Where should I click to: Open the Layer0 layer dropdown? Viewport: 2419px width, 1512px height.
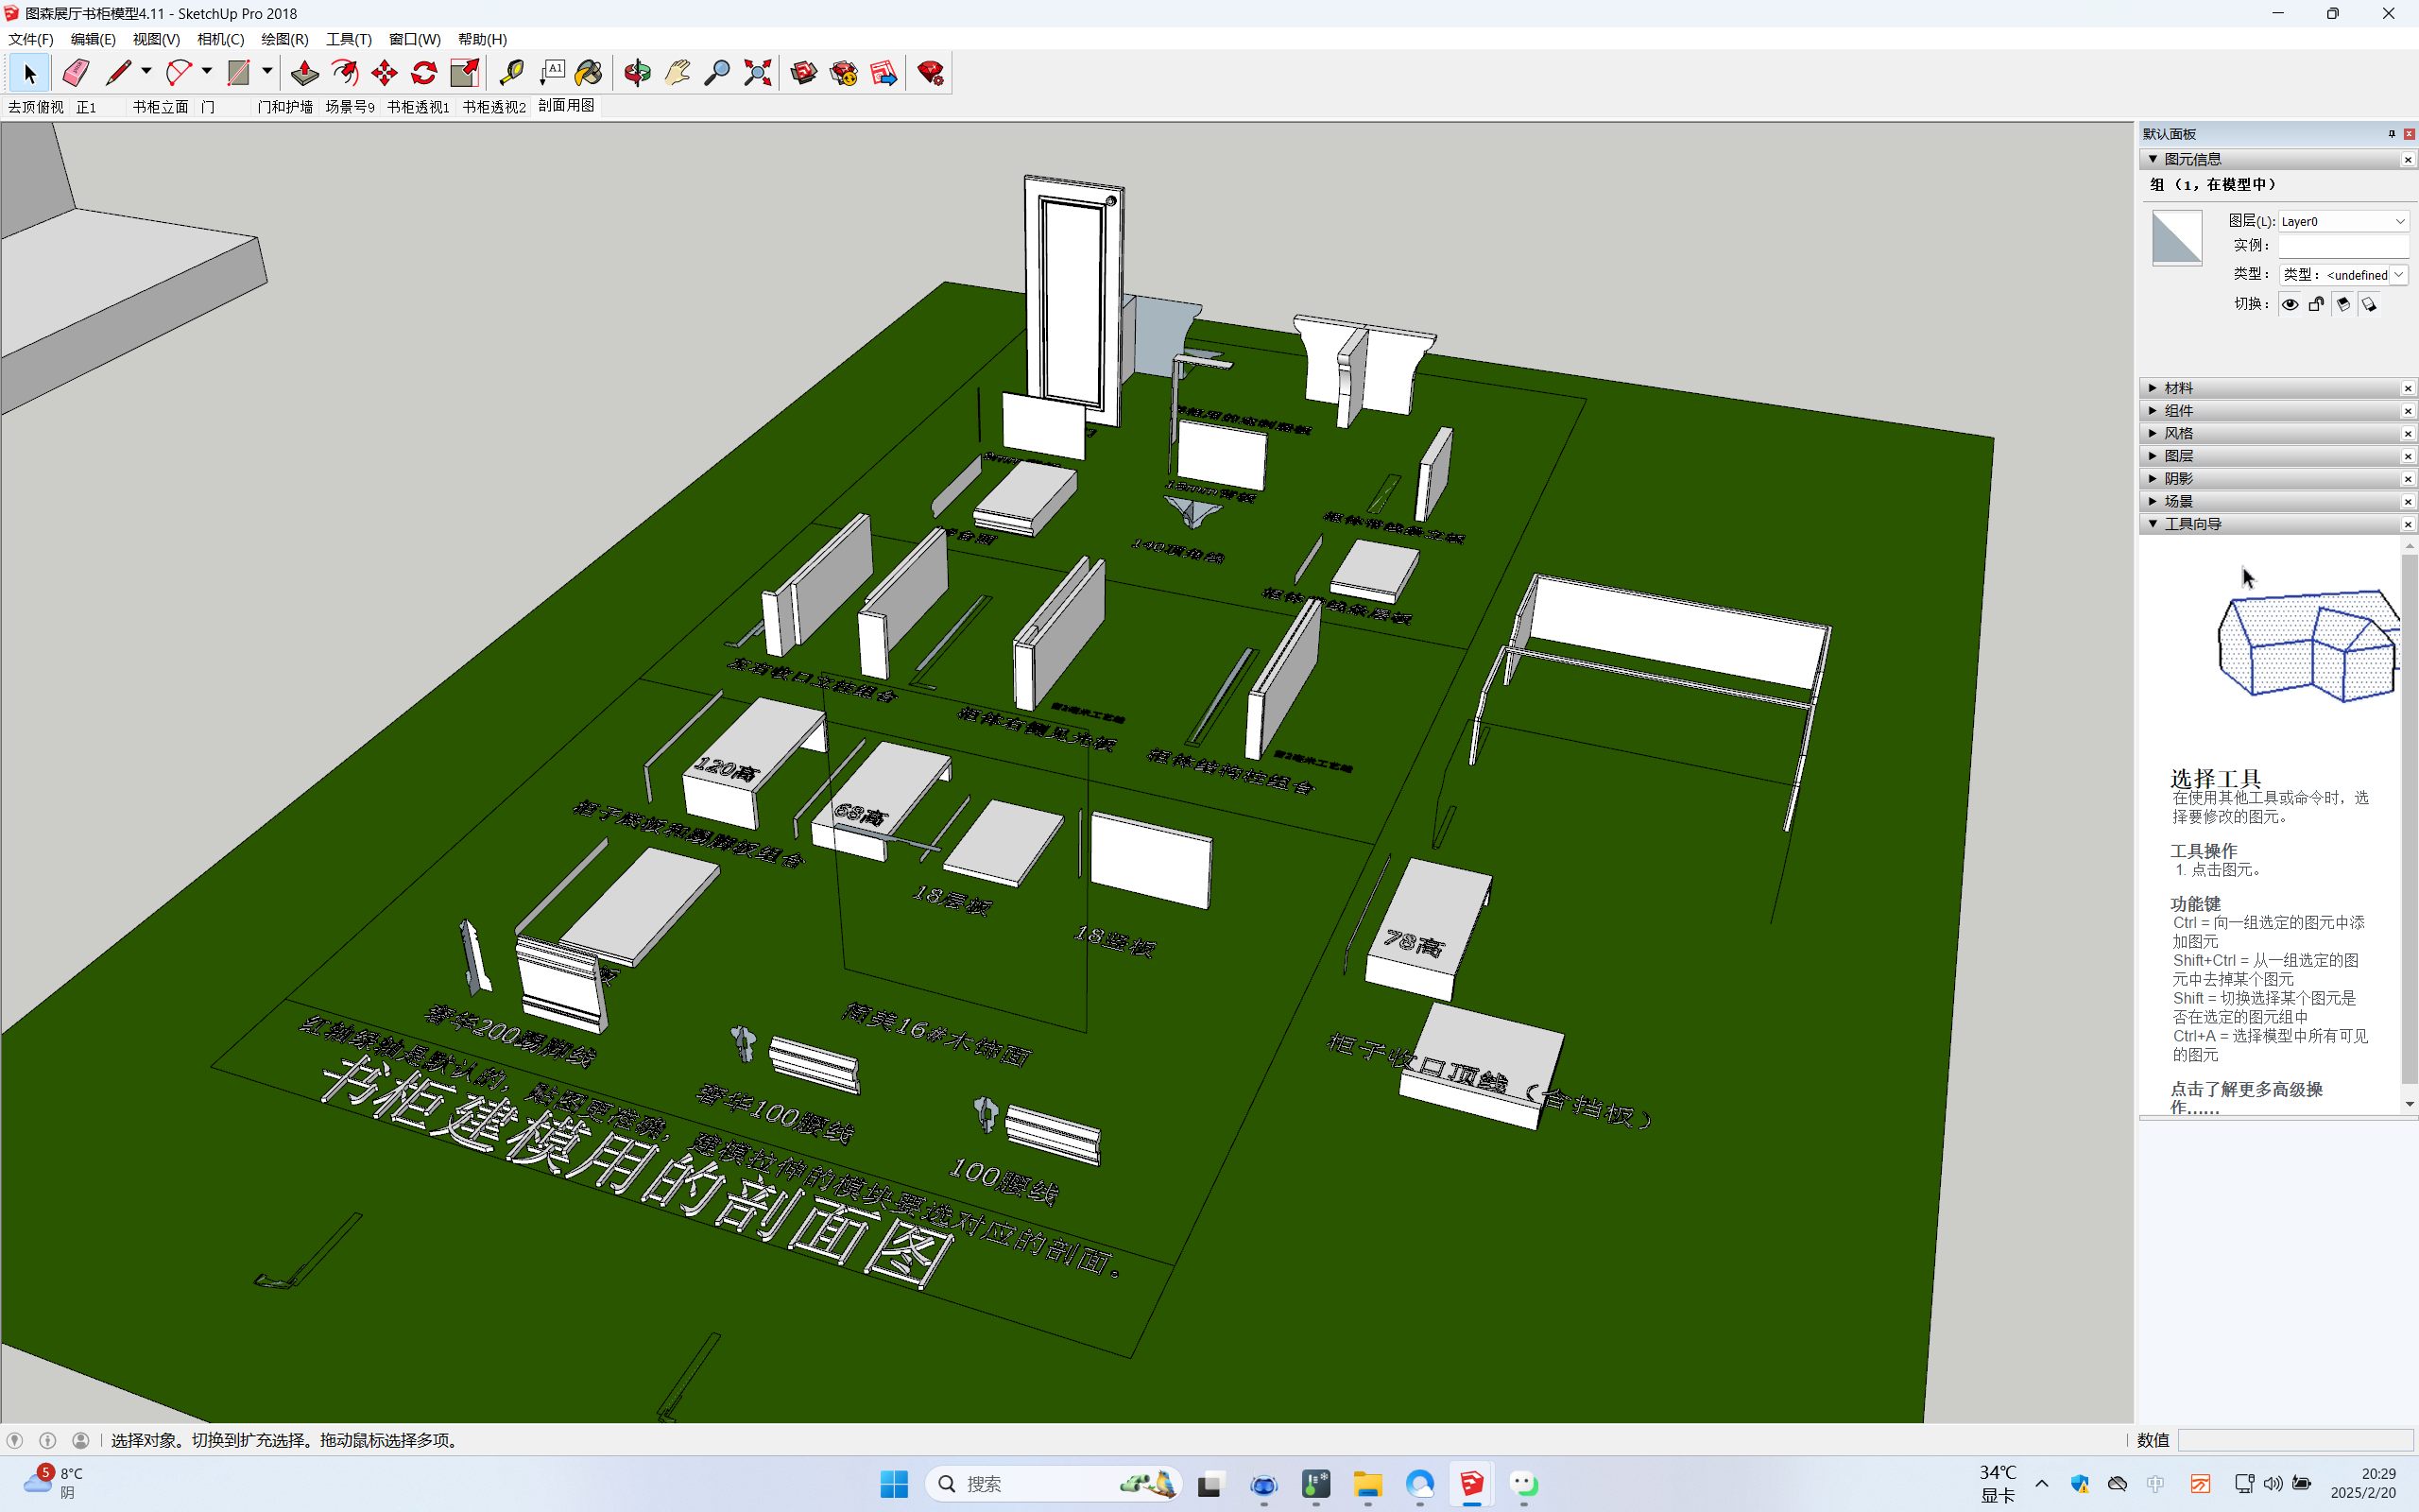pyautogui.click(x=2342, y=221)
